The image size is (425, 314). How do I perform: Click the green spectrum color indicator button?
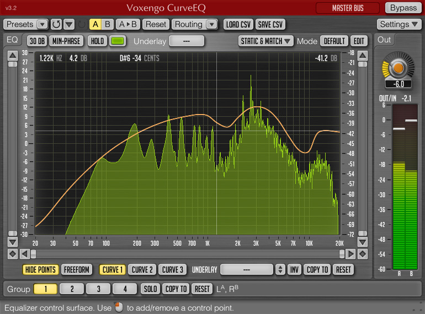pos(117,41)
